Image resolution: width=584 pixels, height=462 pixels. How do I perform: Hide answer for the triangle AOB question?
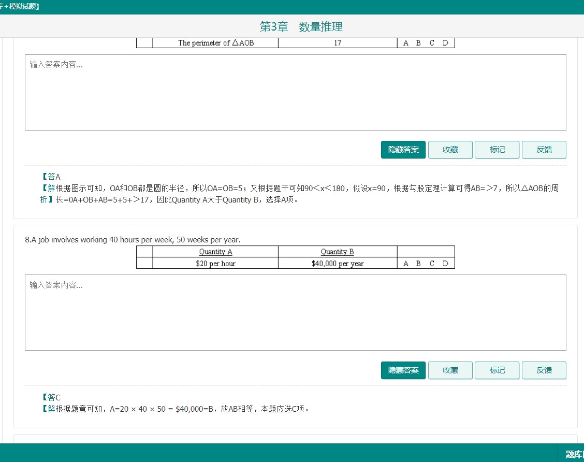click(403, 150)
